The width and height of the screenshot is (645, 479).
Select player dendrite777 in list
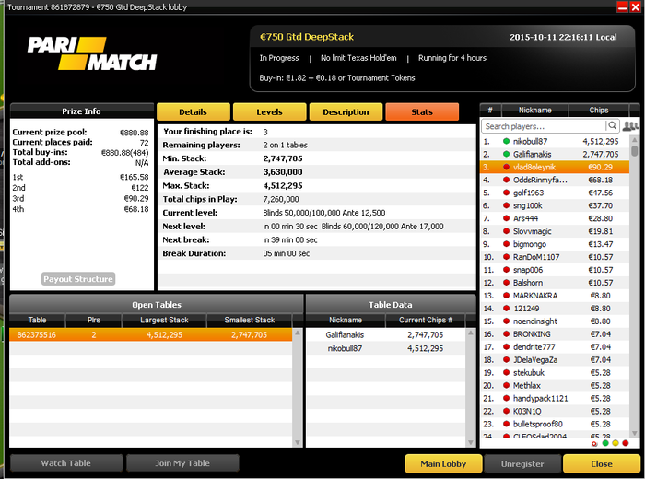[555, 346]
